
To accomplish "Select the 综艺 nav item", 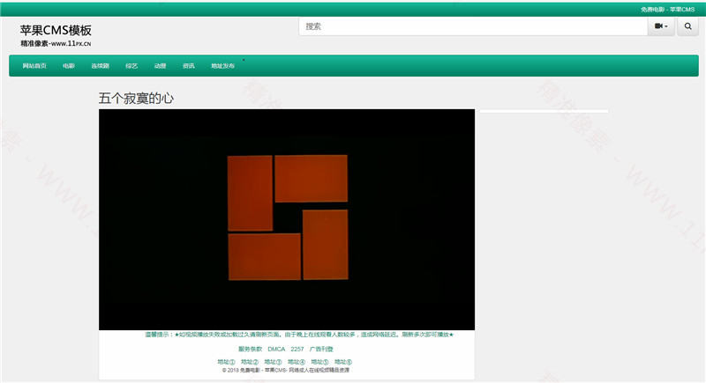I will point(131,65).
